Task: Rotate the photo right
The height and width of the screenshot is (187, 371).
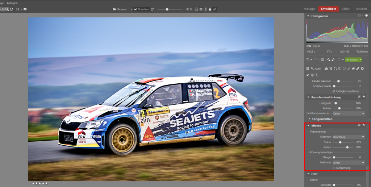Action: pyautogui.click(x=333, y=60)
